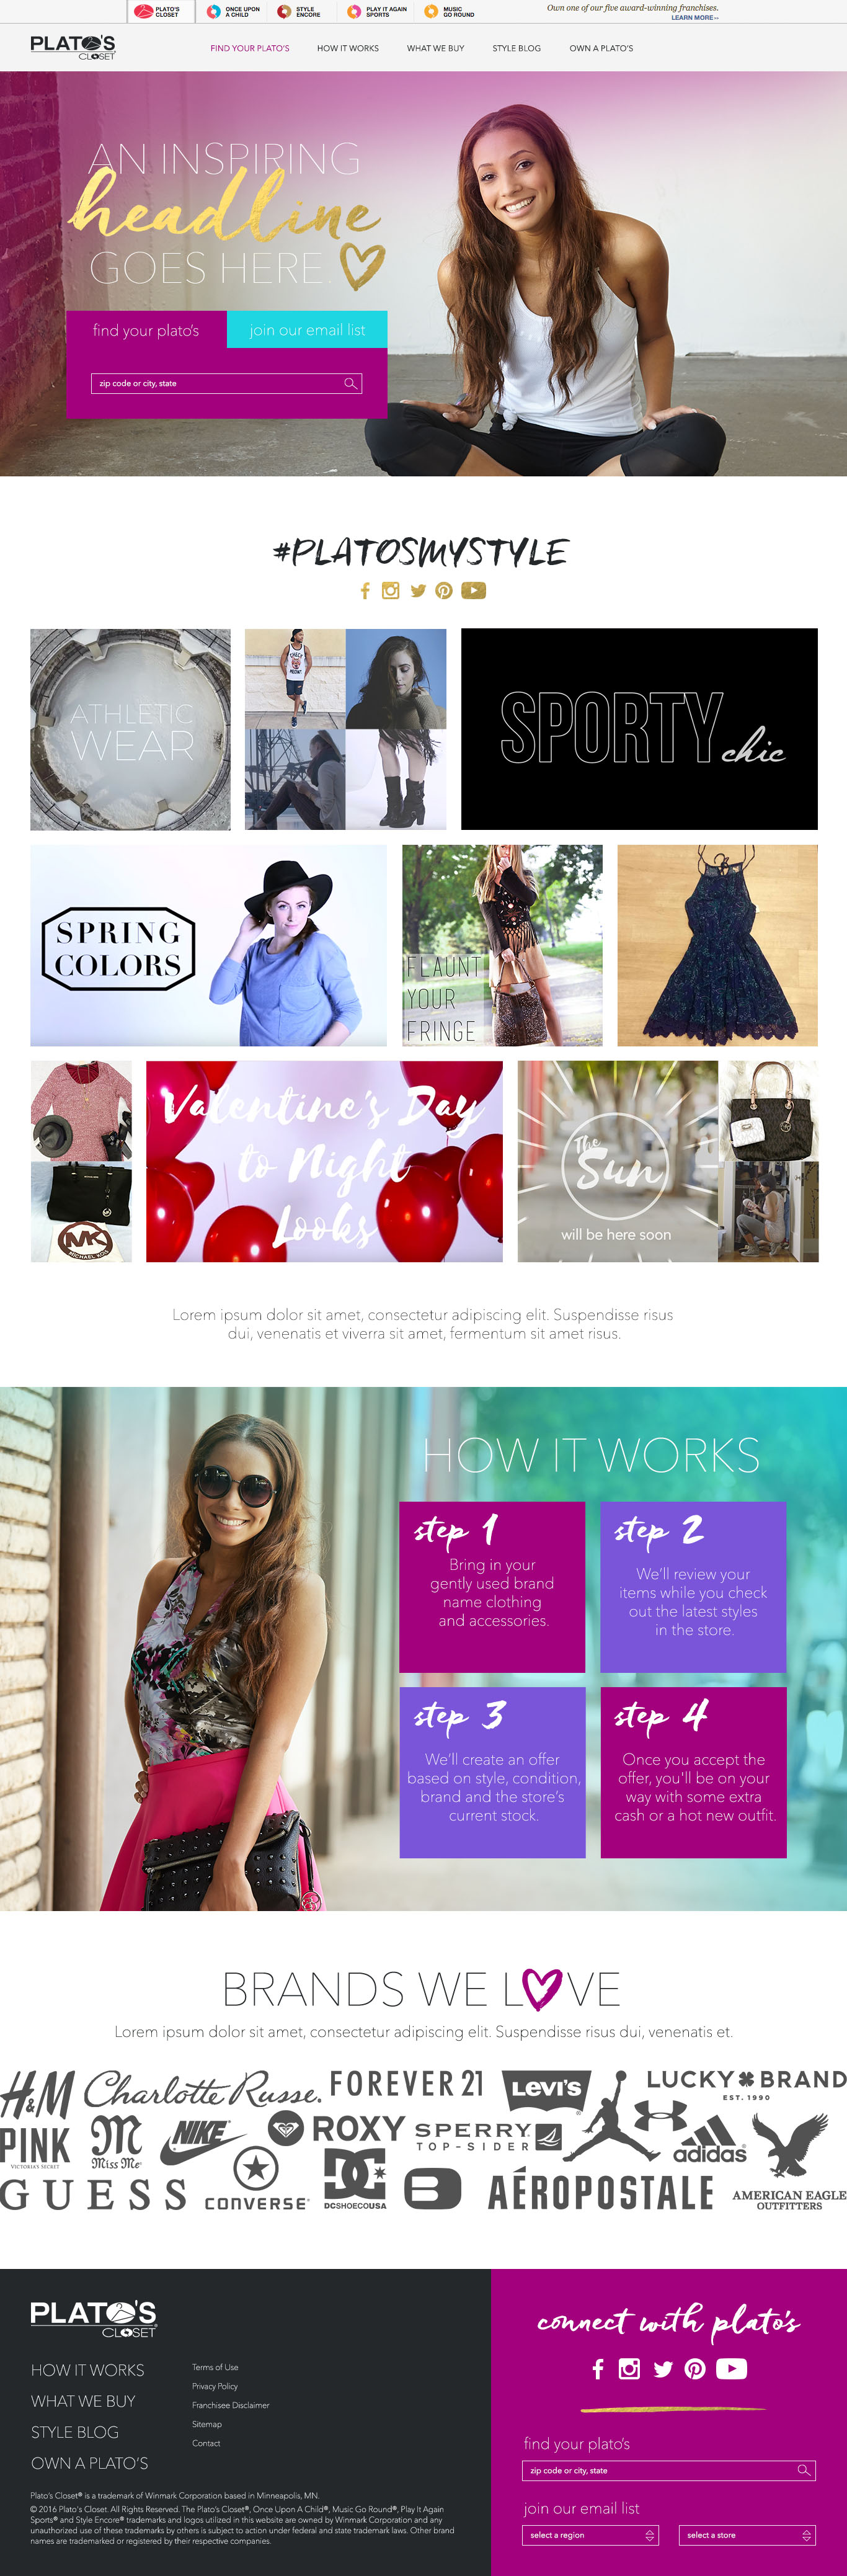
Task: Expand the select a store dropdown
Action: 747,2535
